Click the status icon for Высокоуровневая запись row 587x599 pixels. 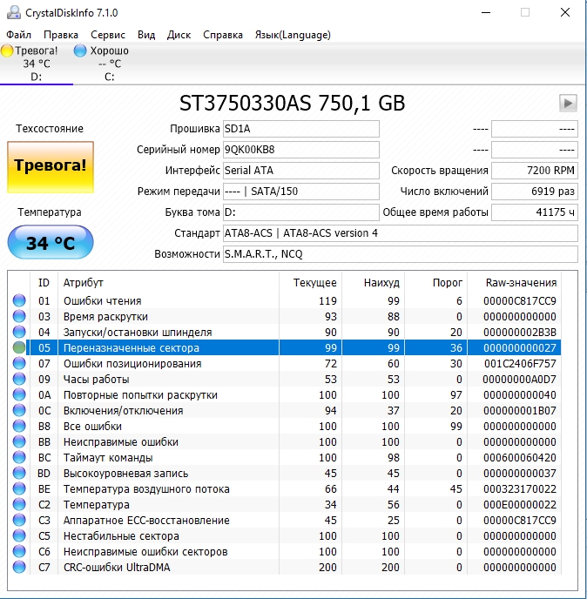pyautogui.click(x=19, y=473)
